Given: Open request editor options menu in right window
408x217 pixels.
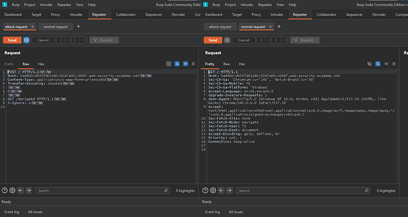Looking at the screenshot, I should pyautogui.click(x=394, y=64).
